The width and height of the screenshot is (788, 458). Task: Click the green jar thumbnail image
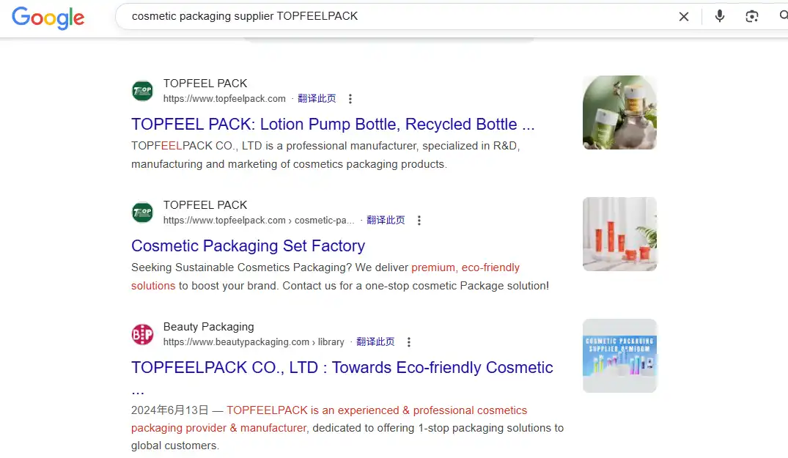click(619, 112)
